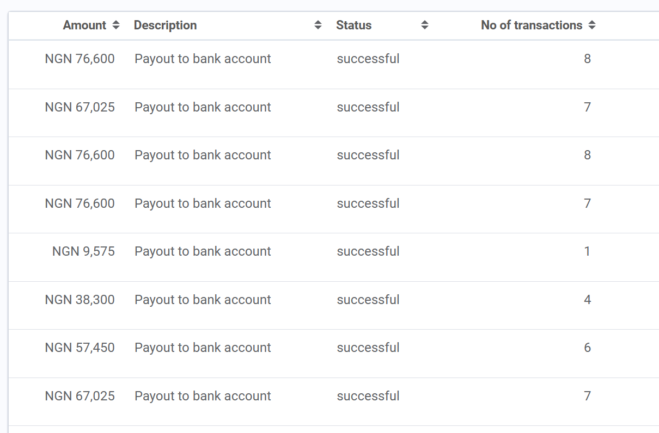Sort using the No of transactions arrows

[592, 25]
